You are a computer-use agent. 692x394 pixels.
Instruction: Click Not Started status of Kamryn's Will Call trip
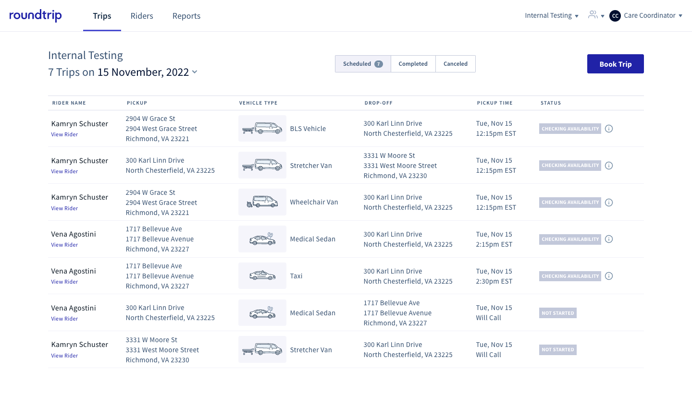pos(557,350)
